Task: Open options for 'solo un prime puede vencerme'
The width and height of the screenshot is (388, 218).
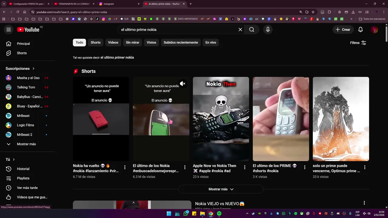Action: [365, 167]
